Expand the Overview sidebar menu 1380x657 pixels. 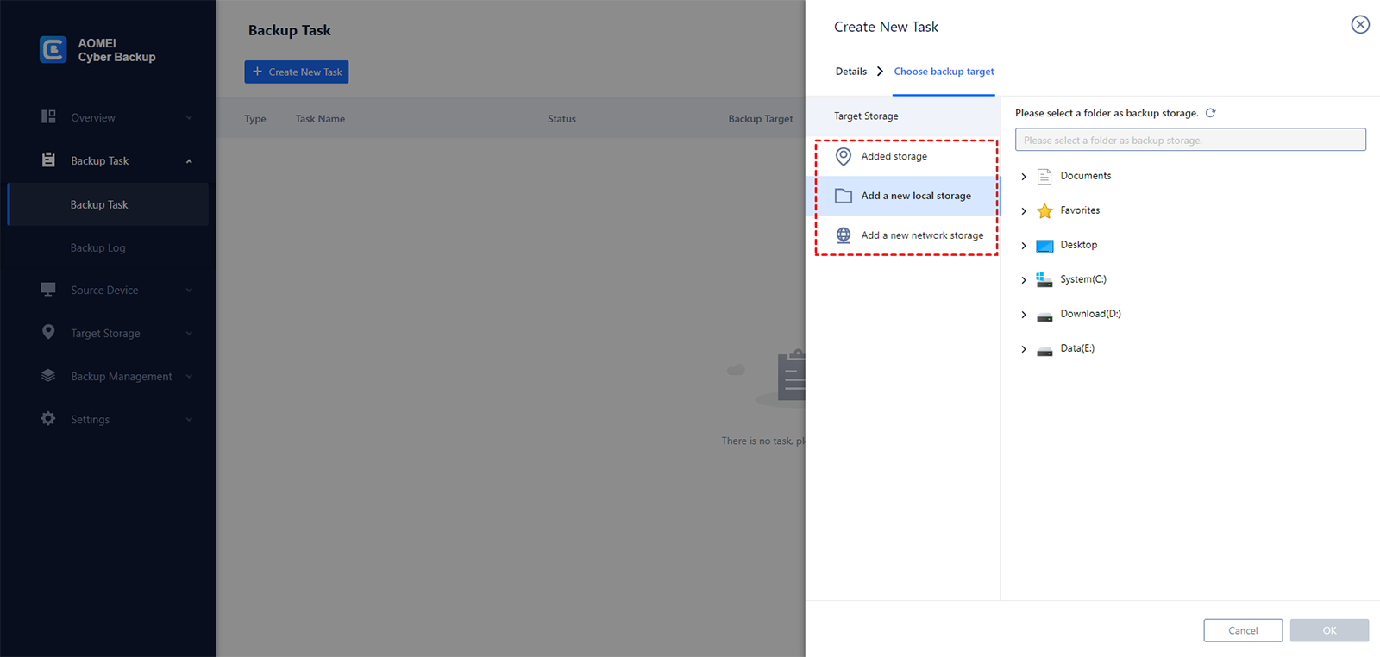pos(189,118)
